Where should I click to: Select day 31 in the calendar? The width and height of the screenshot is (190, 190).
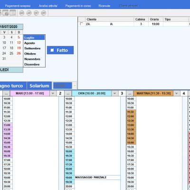pos(4,59)
